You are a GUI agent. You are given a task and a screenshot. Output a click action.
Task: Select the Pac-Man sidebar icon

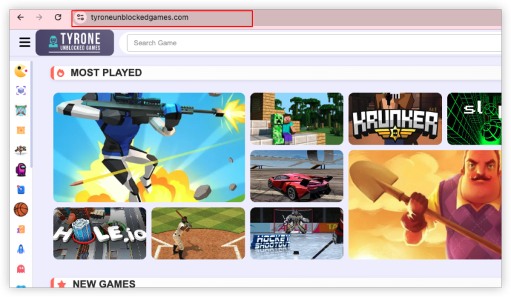[x=21, y=71]
